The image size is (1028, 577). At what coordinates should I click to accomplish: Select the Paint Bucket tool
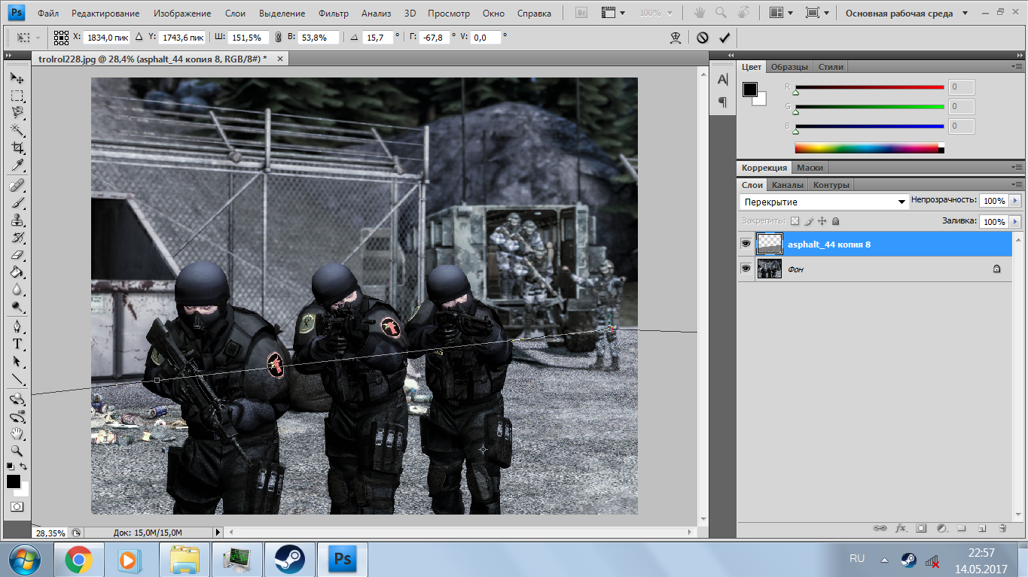click(x=17, y=272)
